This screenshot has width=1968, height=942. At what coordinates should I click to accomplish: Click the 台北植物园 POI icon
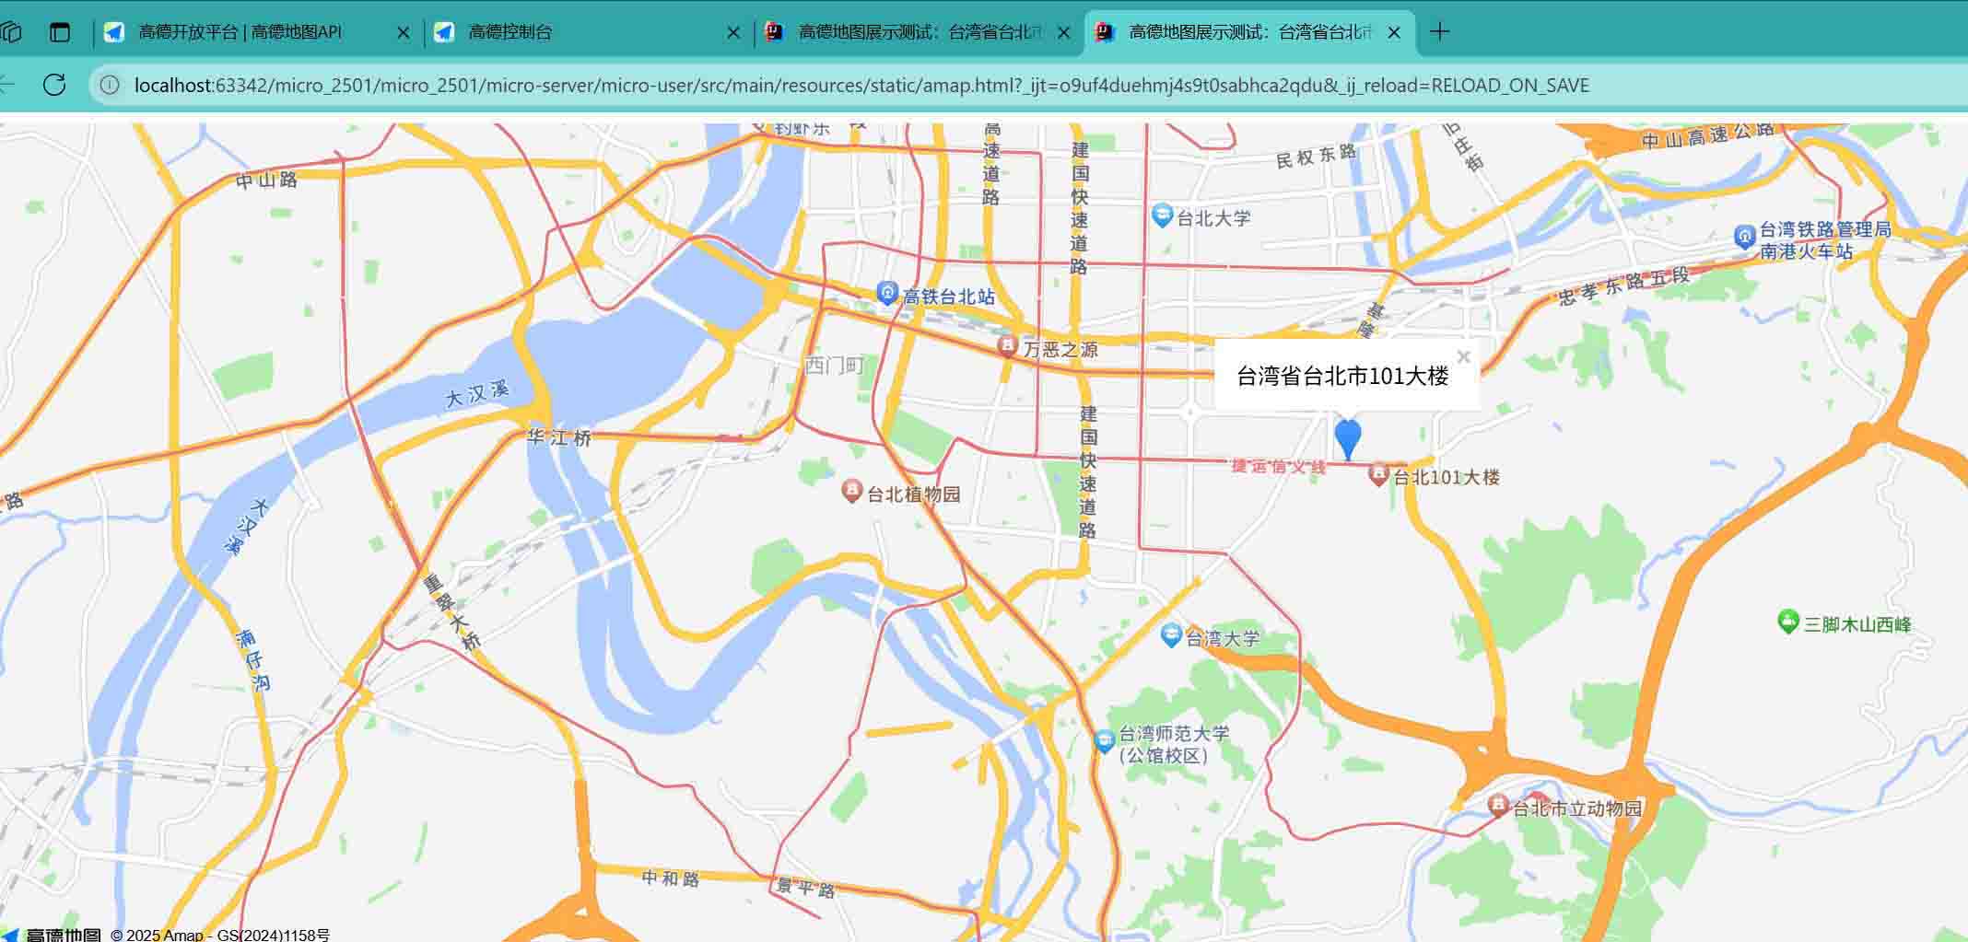852,491
